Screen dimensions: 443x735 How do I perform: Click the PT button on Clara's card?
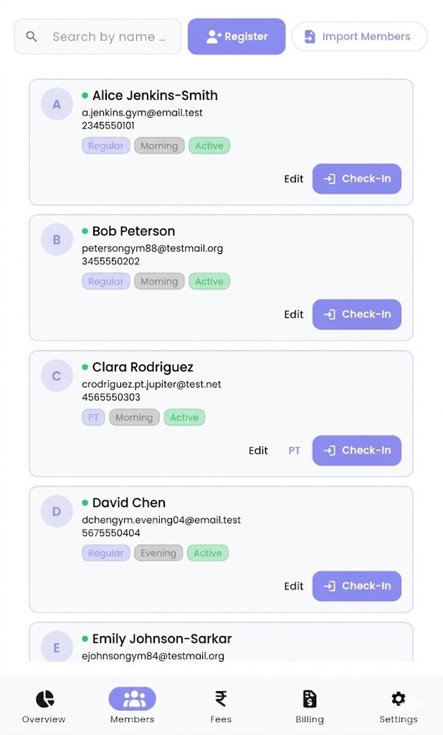(x=294, y=450)
